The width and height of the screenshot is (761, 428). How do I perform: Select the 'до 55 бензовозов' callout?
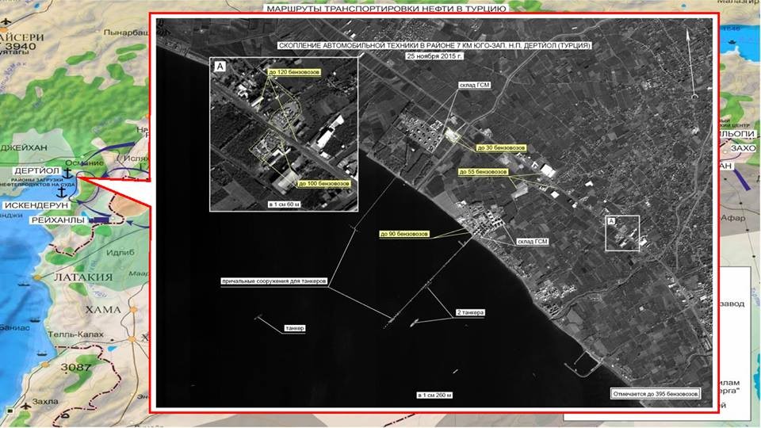(x=484, y=171)
